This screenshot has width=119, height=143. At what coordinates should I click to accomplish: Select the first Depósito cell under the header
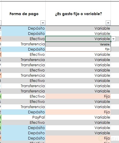coord(24,28)
